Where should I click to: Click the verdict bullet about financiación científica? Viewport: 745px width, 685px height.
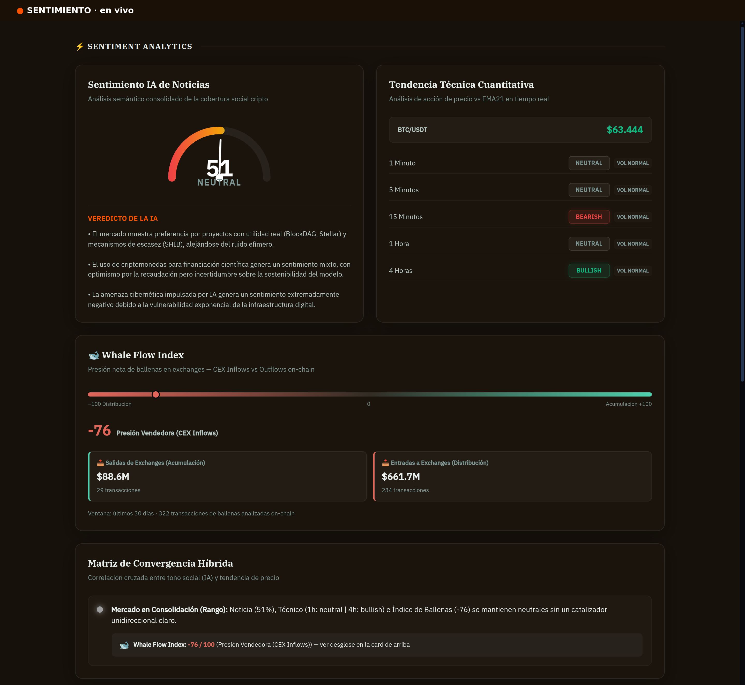[x=219, y=269]
